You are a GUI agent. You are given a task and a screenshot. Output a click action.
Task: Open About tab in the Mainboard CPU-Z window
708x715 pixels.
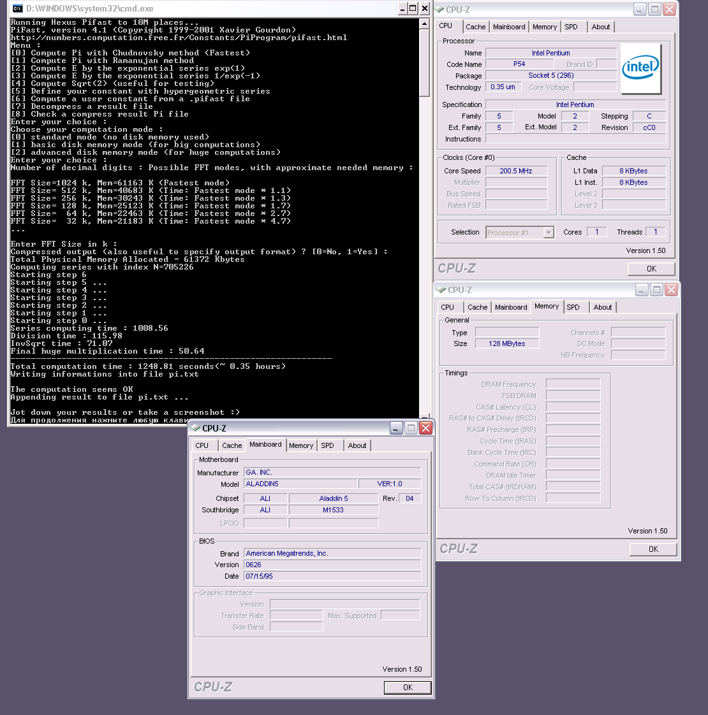[357, 445]
